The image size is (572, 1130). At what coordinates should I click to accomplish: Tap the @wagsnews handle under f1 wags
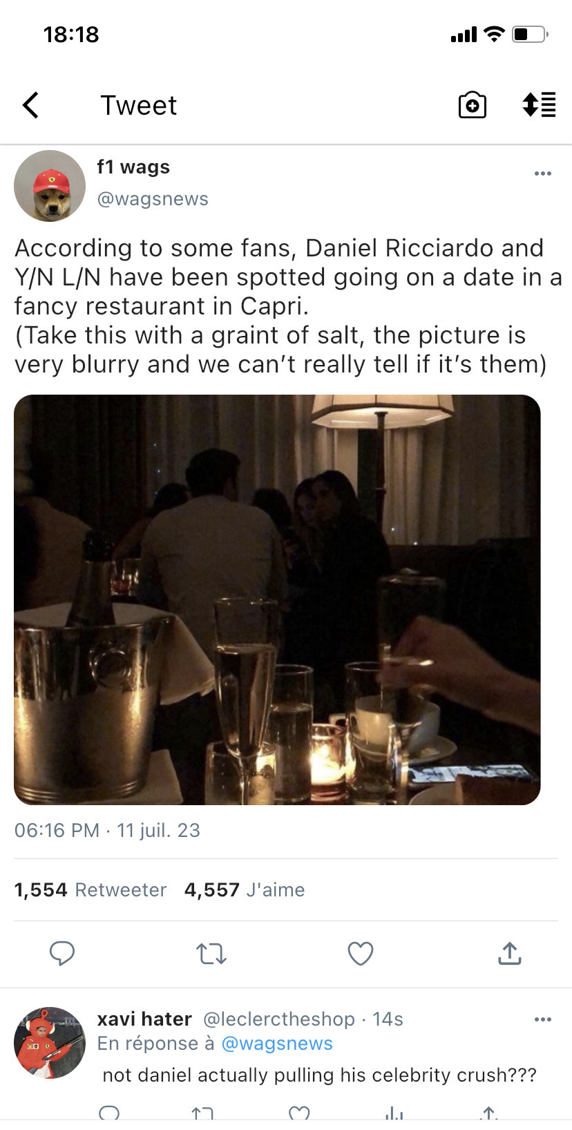pyautogui.click(x=153, y=199)
